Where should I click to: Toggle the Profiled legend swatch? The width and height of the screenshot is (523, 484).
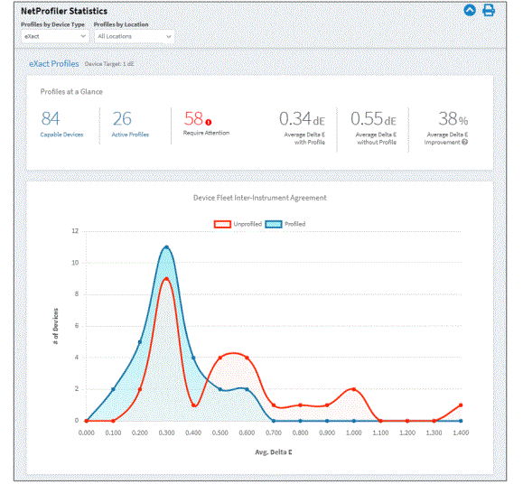tap(274, 224)
